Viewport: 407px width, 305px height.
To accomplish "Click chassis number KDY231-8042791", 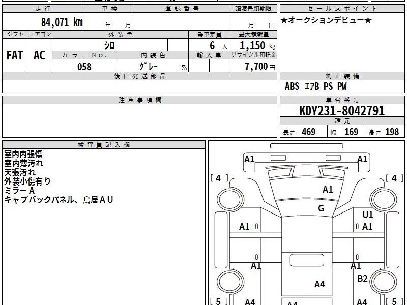I will [x=342, y=111].
